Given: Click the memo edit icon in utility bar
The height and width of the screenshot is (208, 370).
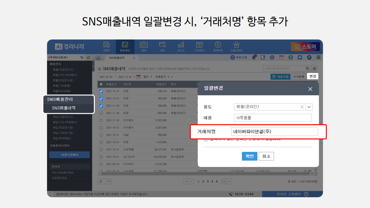Looking at the screenshot, I should (263, 57).
